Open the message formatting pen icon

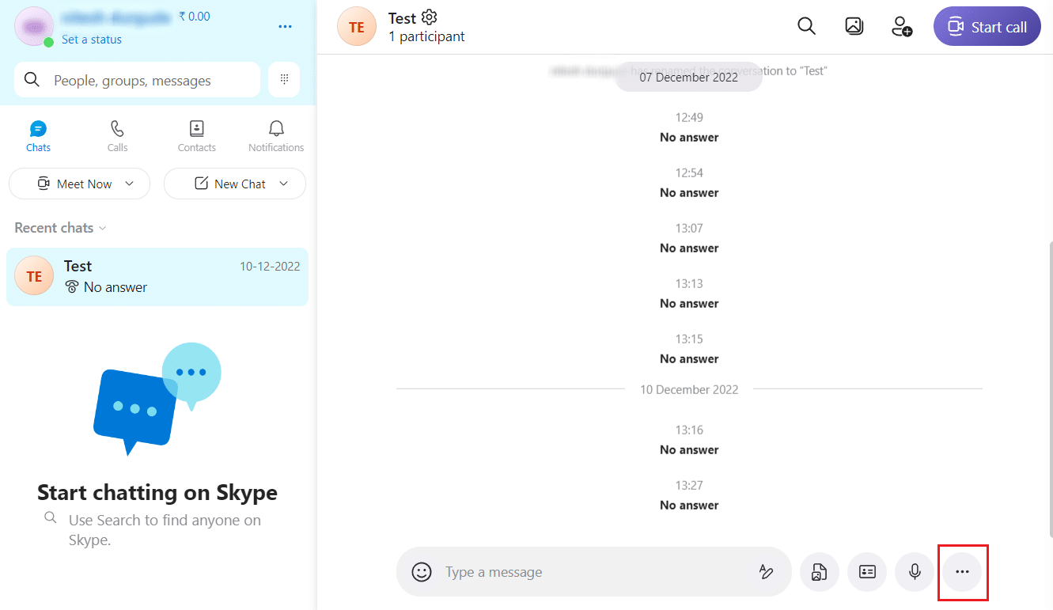tap(766, 571)
